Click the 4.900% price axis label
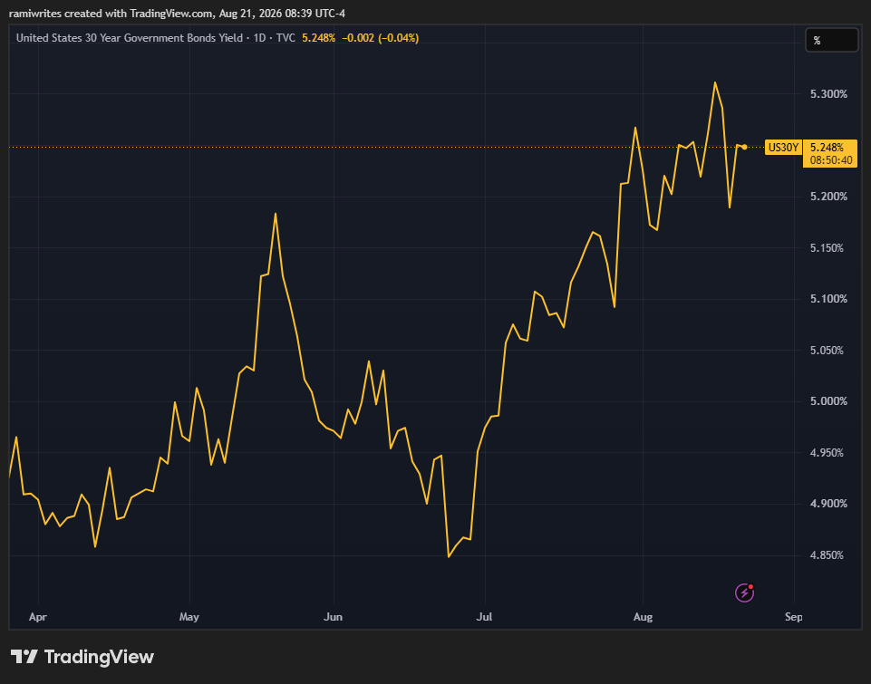 tap(828, 504)
